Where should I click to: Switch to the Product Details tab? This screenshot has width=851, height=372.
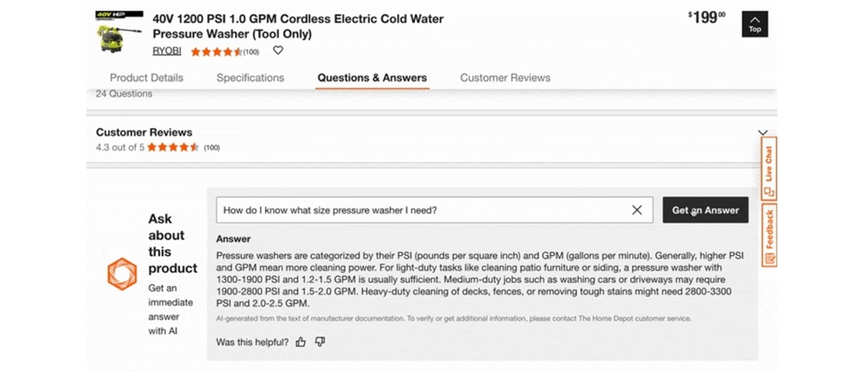[146, 78]
